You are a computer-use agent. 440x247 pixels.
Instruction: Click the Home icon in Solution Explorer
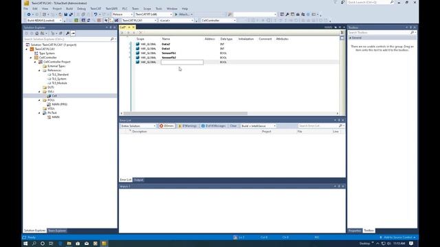tap(36, 34)
